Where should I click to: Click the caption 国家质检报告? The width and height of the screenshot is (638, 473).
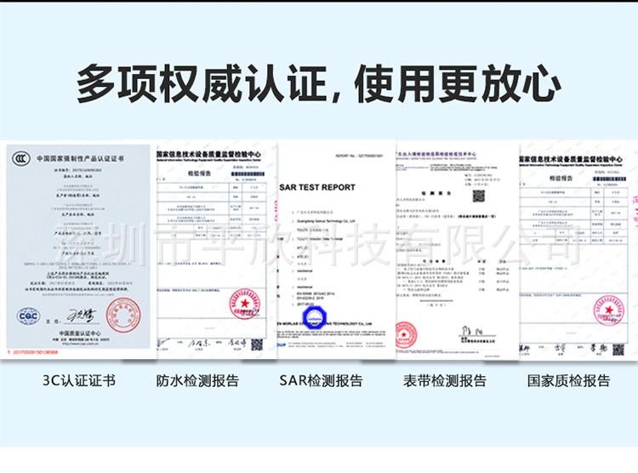point(568,380)
